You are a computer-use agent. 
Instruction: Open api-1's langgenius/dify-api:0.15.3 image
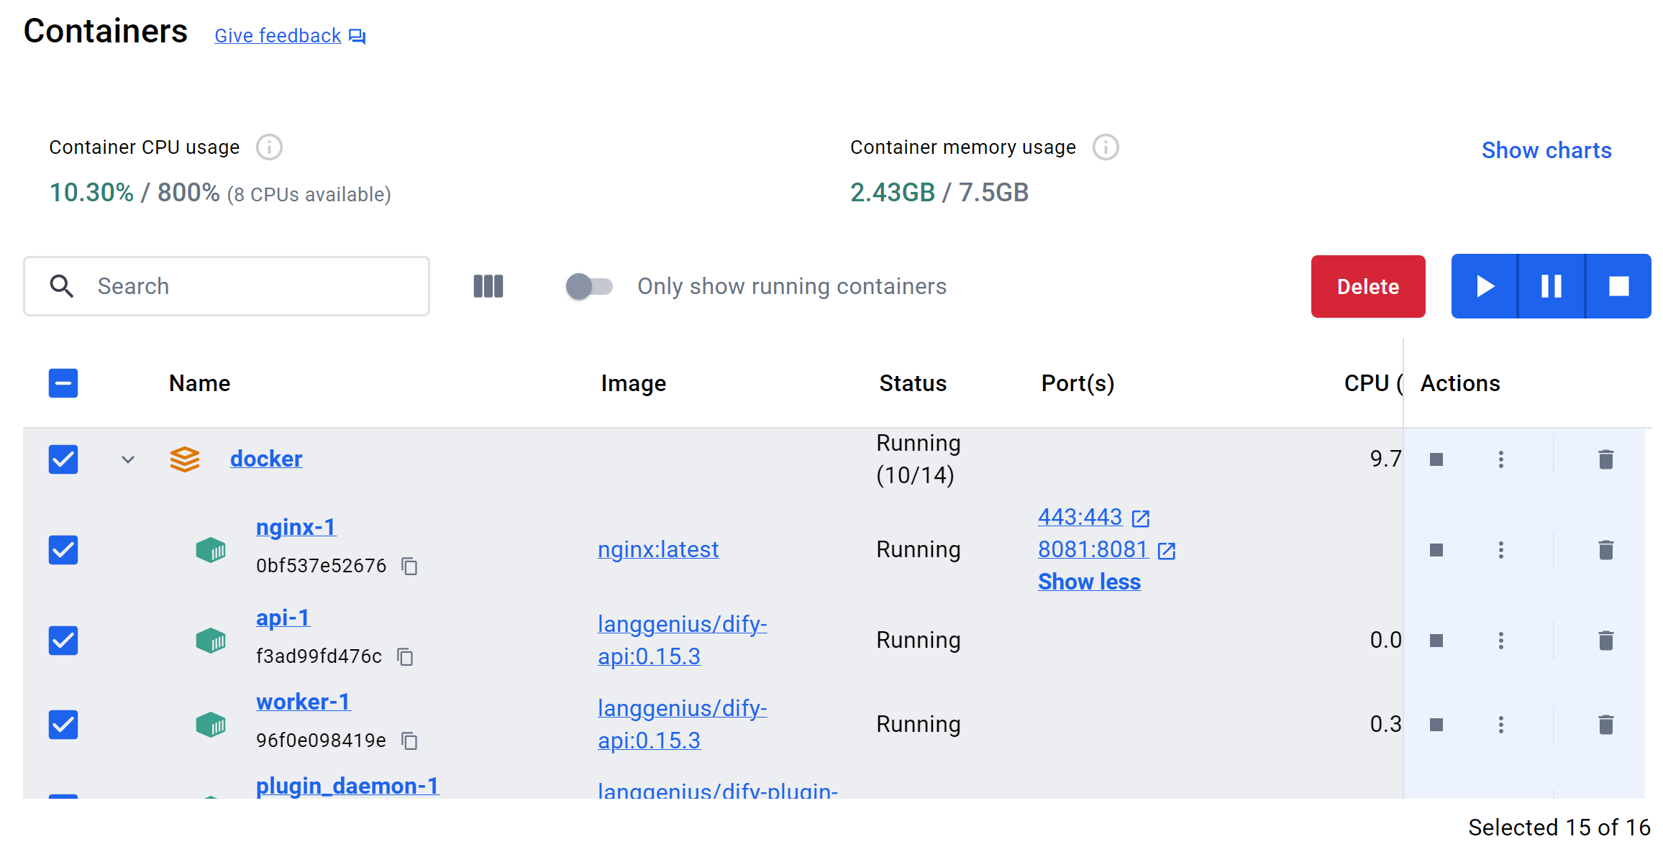(683, 640)
